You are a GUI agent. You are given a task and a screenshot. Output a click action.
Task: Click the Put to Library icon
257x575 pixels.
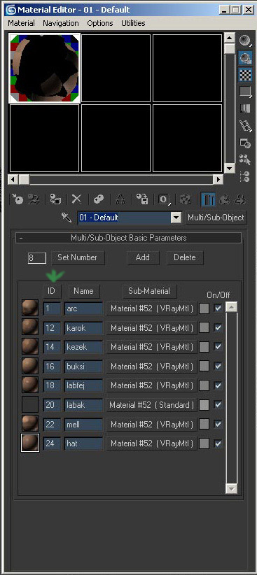pyautogui.click(x=142, y=199)
